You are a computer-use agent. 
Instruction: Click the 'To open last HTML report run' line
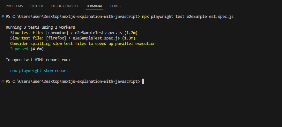(38, 60)
